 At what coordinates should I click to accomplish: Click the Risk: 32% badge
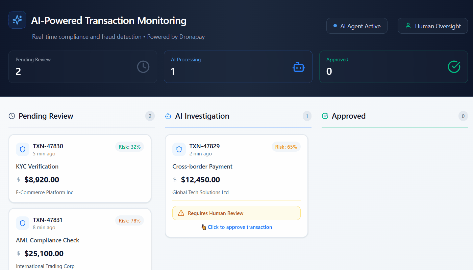click(x=129, y=147)
